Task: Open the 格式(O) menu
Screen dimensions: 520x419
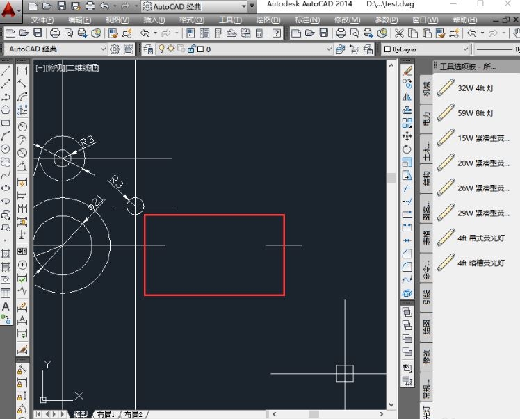Action: 192,20
